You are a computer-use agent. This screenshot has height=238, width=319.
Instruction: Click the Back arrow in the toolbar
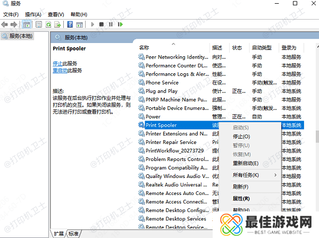(5, 24)
